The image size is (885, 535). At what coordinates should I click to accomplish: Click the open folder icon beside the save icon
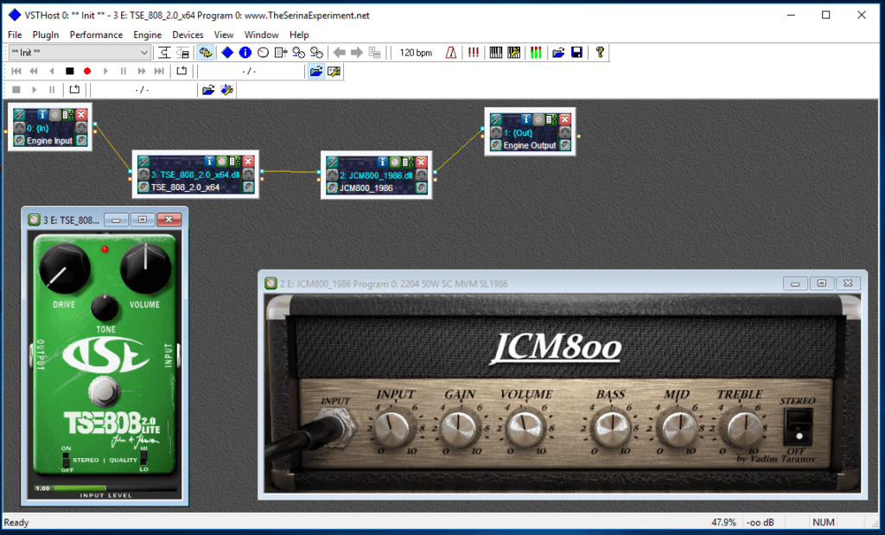[x=558, y=53]
